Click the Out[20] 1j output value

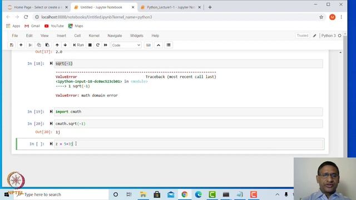point(58,132)
